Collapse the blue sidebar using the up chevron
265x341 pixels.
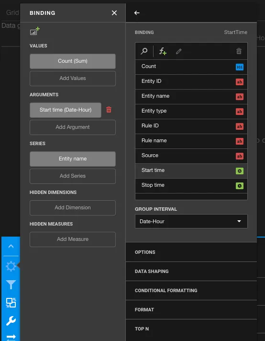tap(11, 246)
